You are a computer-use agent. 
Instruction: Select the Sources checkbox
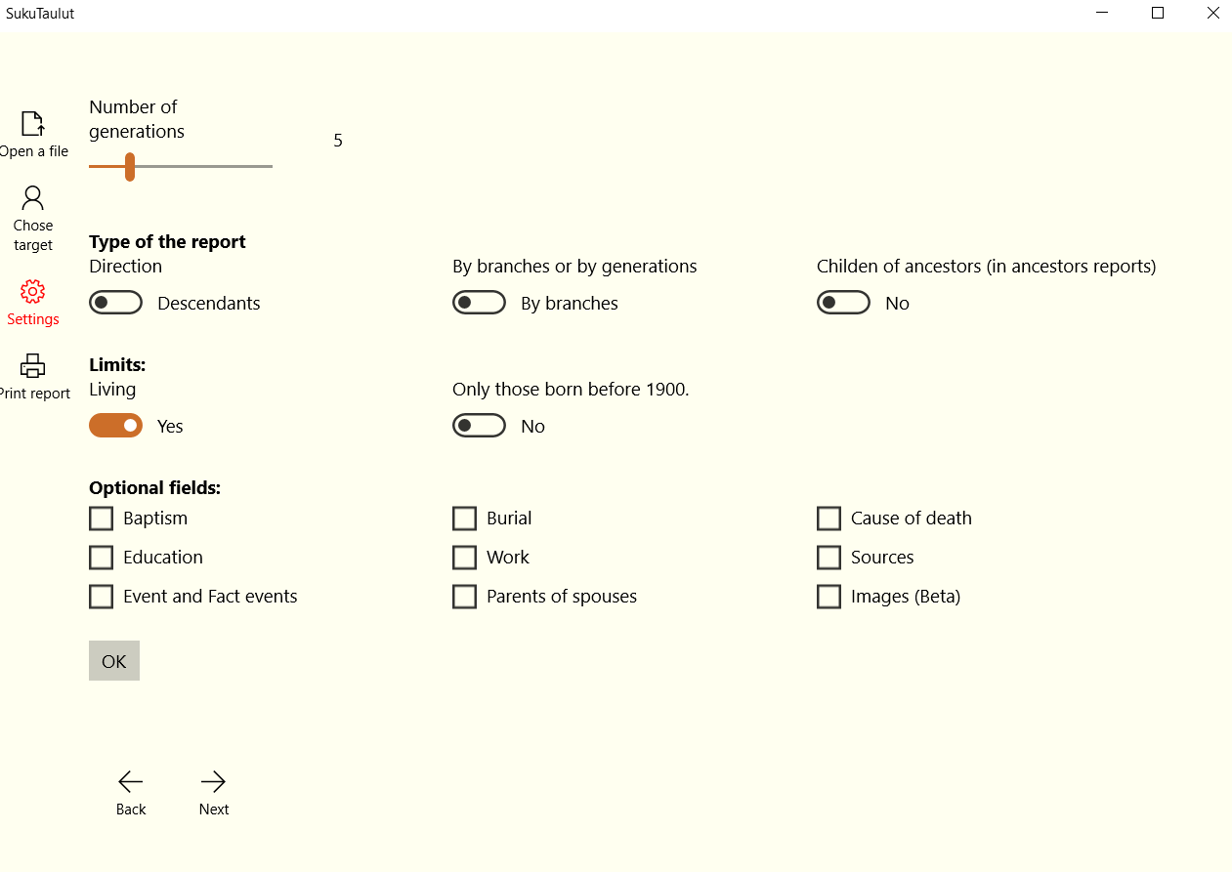point(828,558)
